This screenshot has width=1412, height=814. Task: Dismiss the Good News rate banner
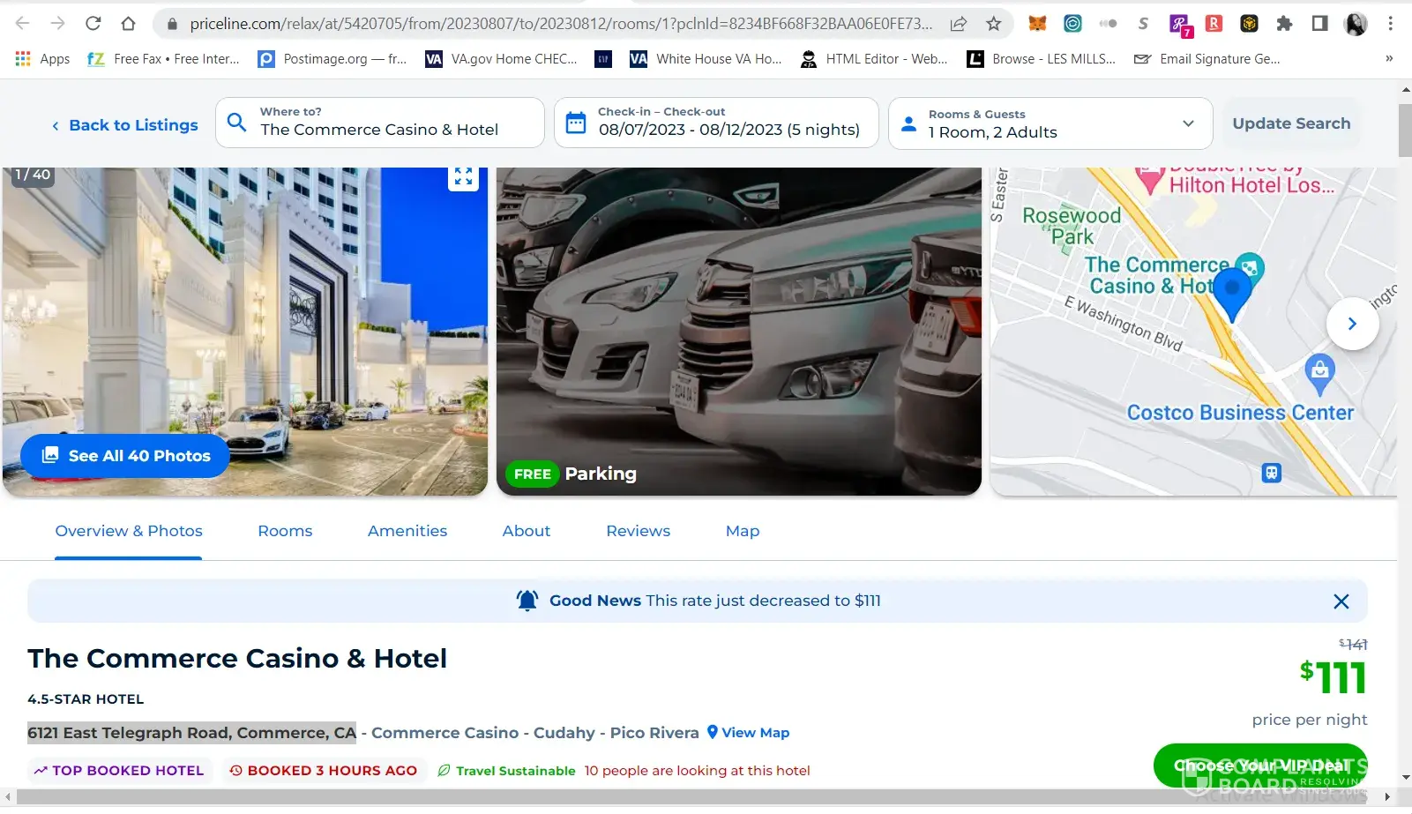click(1341, 601)
